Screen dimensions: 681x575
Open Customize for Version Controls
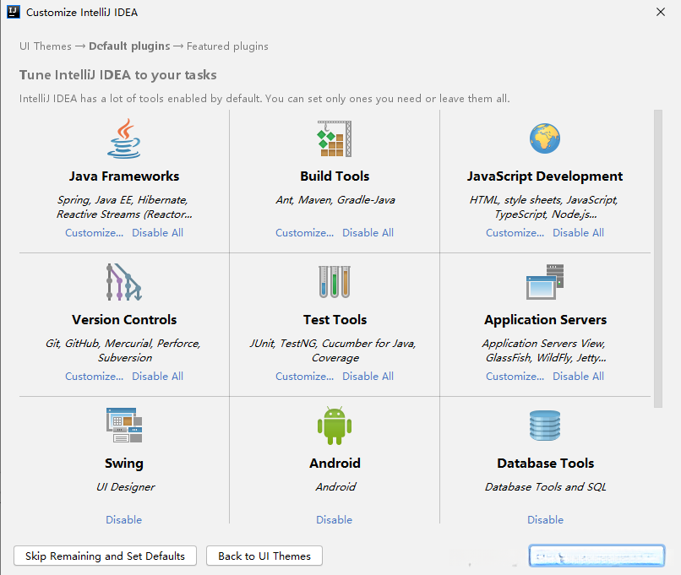pyautogui.click(x=95, y=377)
